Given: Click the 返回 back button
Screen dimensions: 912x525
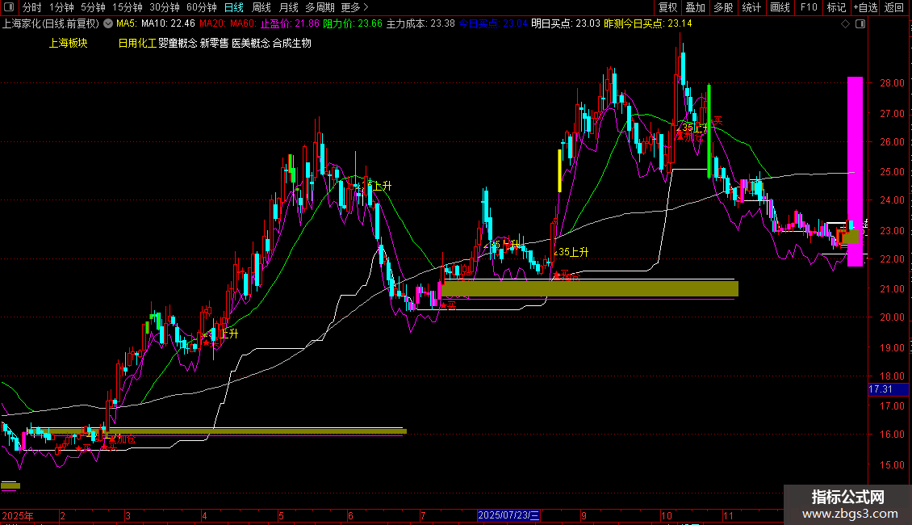Looking at the screenshot, I should 894,7.
